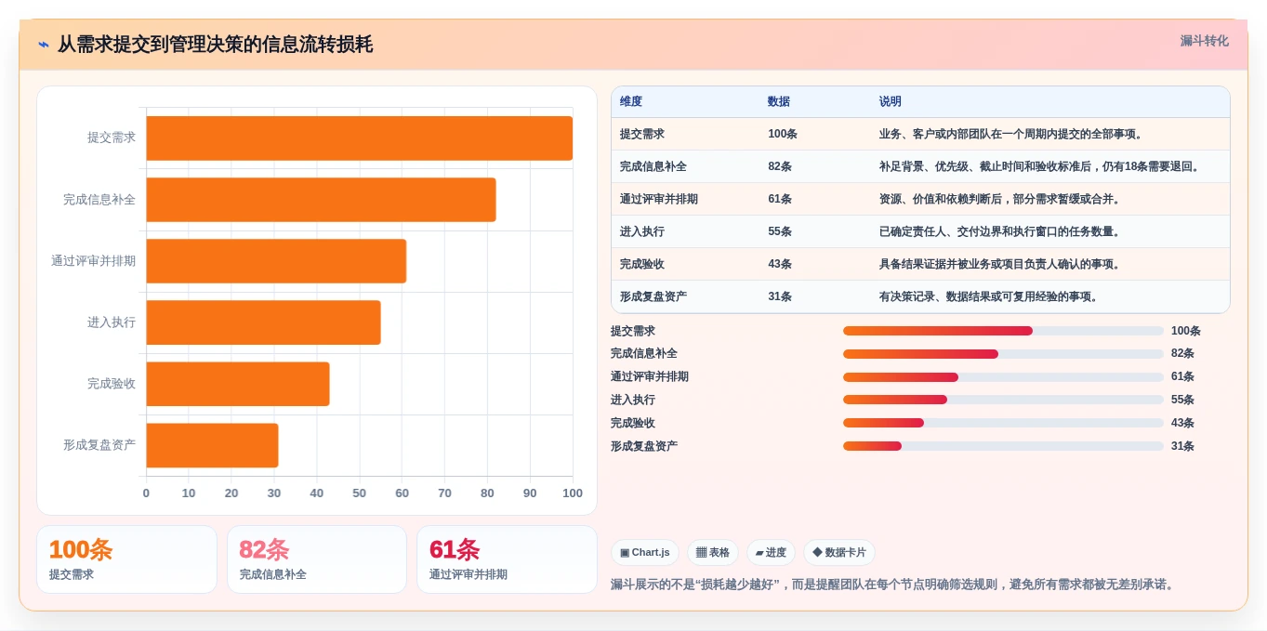This screenshot has height=631, width=1267.
Task: Click the footer note starting 漏斗展示的不是
Action: pyautogui.click(x=894, y=585)
